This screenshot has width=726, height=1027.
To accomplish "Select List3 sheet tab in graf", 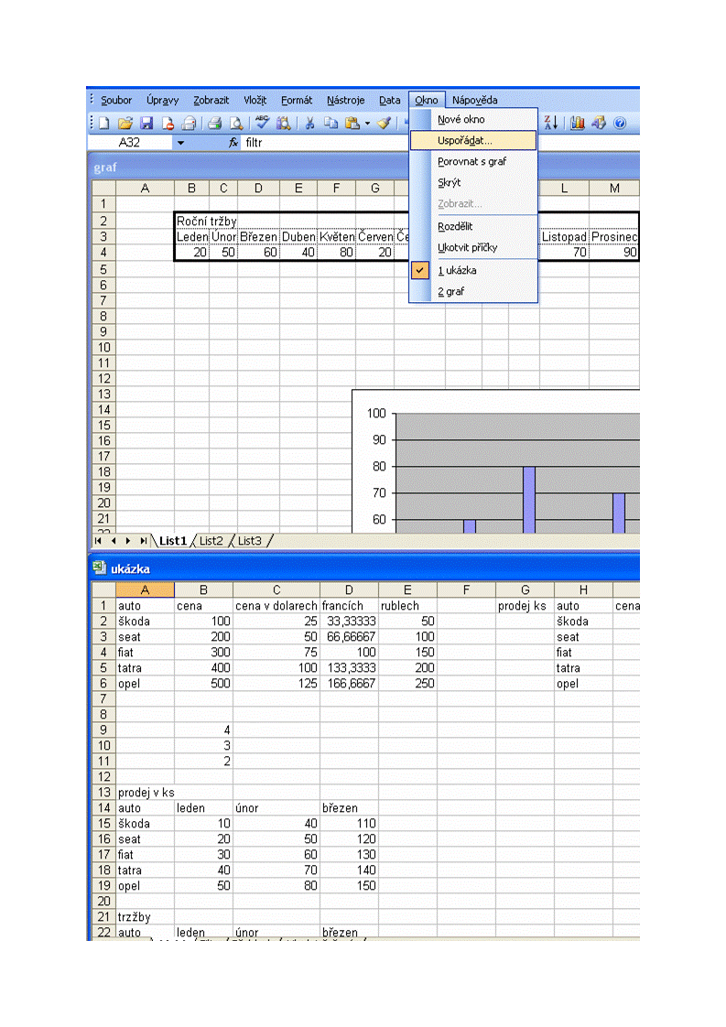I will click(x=249, y=541).
